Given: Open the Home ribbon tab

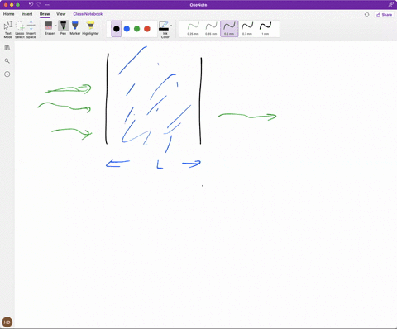Looking at the screenshot, I should click(9, 14).
